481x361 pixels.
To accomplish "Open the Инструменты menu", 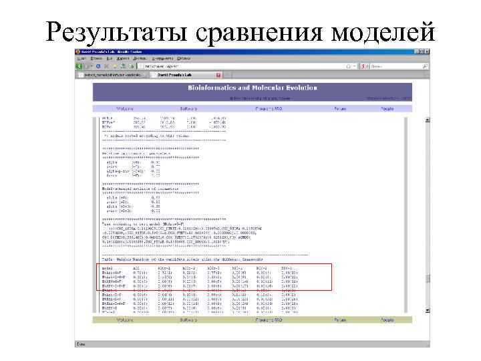I will (x=162, y=58).
